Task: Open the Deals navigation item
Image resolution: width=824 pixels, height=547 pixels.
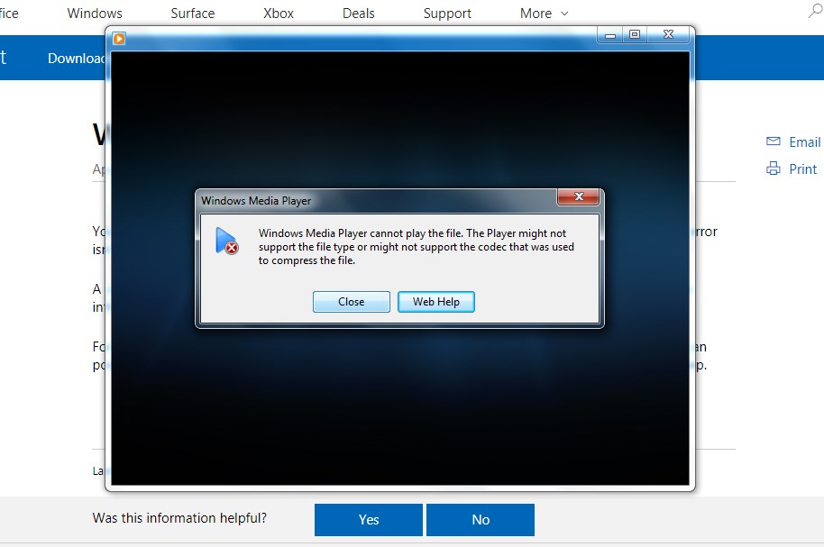Action: point(359,14)
